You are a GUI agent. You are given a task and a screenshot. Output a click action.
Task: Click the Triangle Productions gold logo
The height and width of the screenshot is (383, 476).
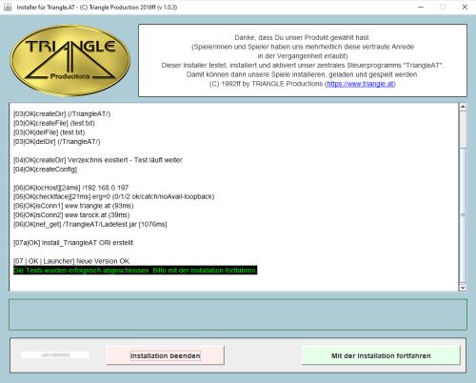70,60
